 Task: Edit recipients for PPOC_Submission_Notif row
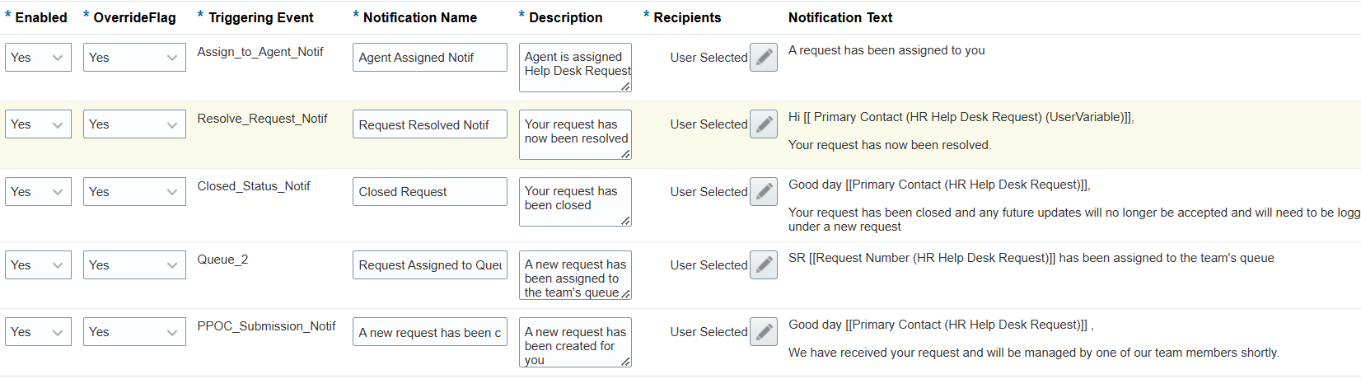[764, 332]
